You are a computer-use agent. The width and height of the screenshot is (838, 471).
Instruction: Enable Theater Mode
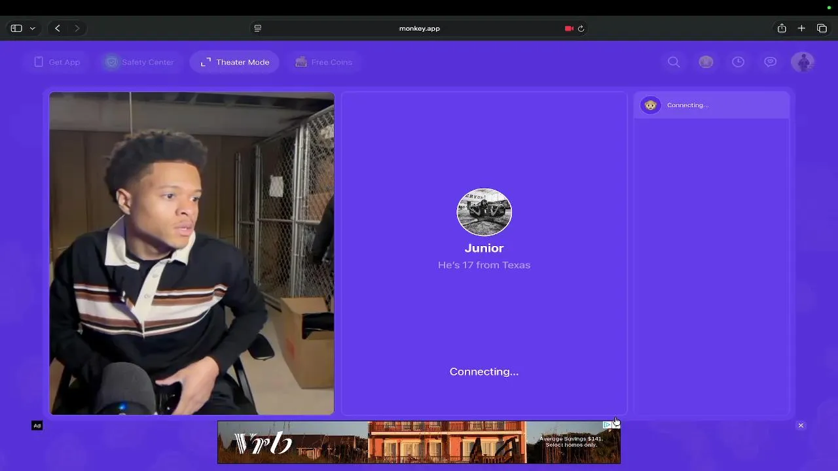coord(234,62)
